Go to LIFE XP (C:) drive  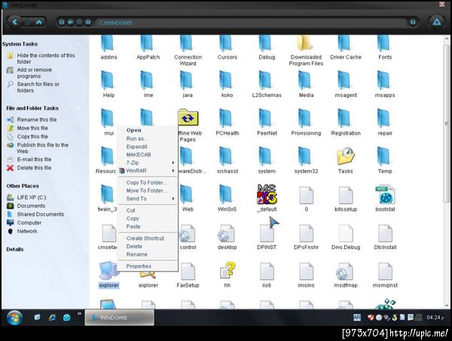pyautogui.click(x=32, y=197)
